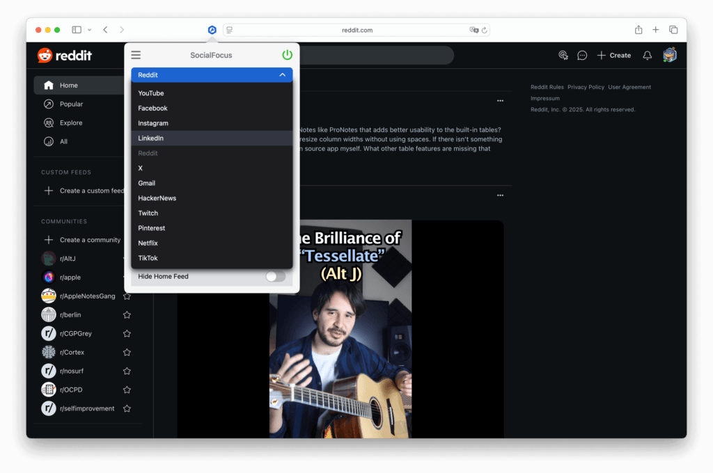
Task: Click the Safari Share icon
Action: 638,30
